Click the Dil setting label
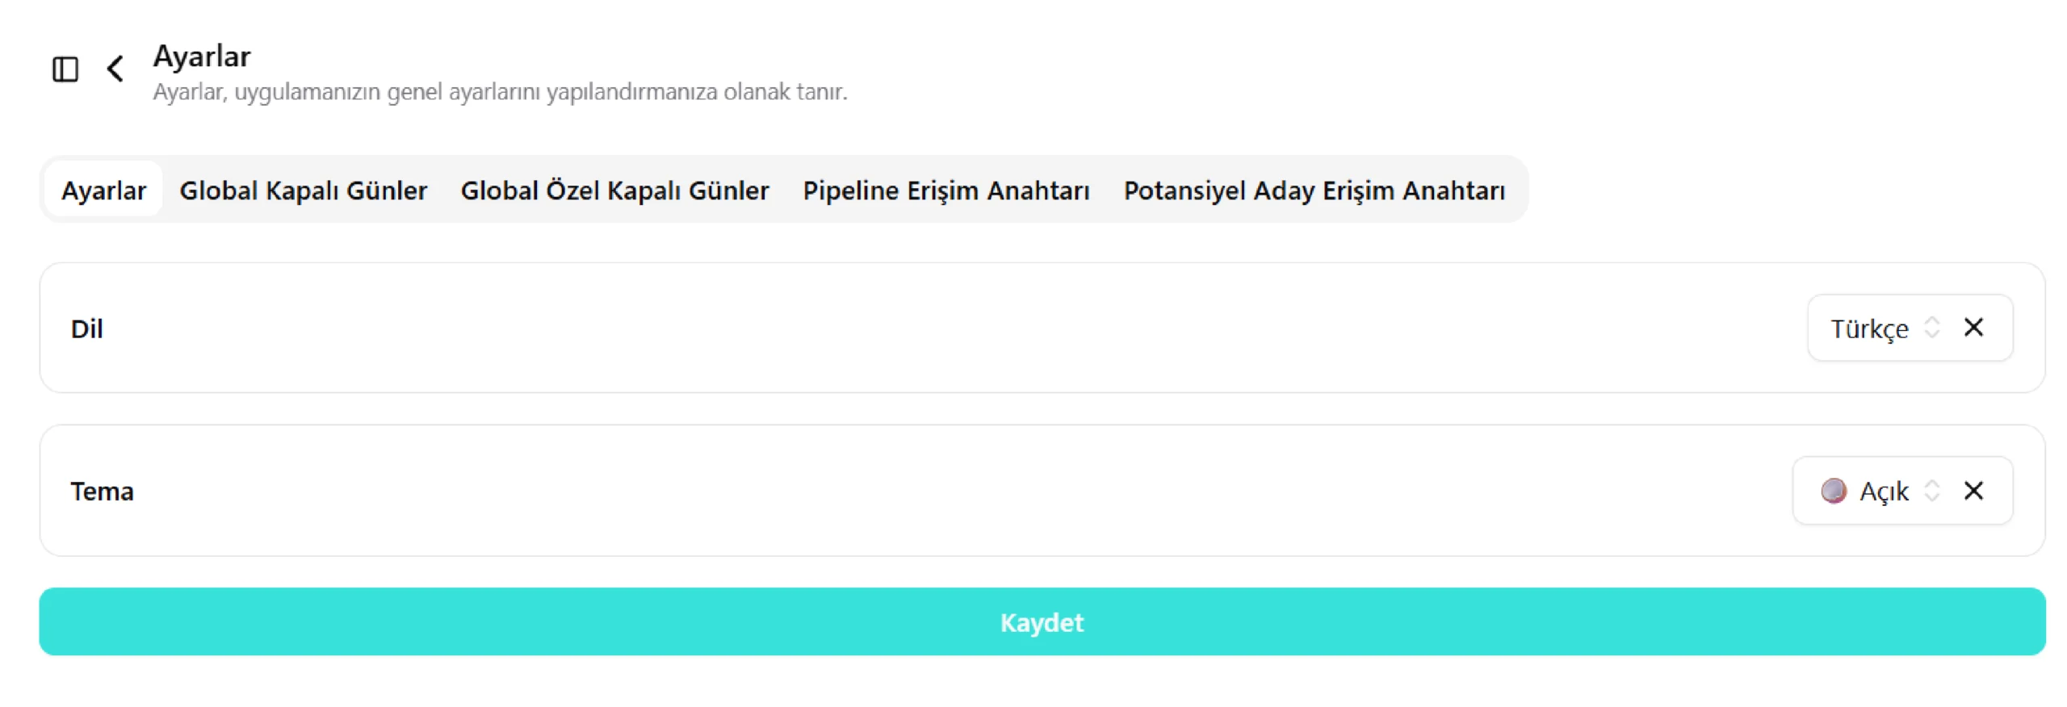The image size is (2067, 707). 86,328
